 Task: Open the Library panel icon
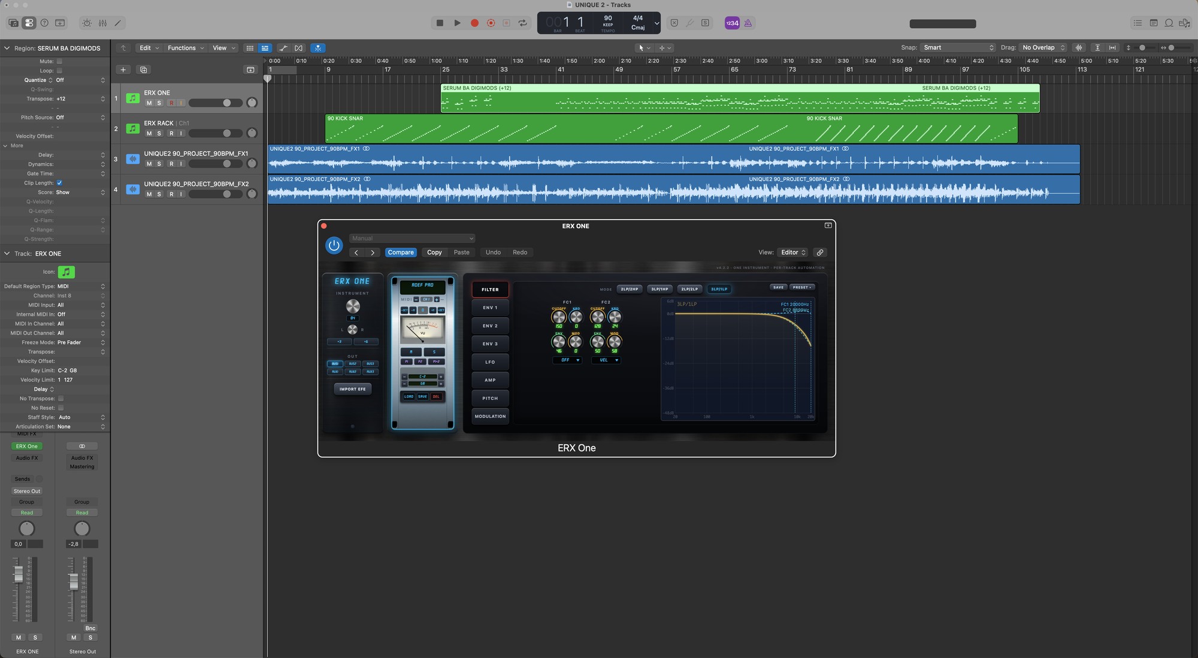[x=13, y=23]
